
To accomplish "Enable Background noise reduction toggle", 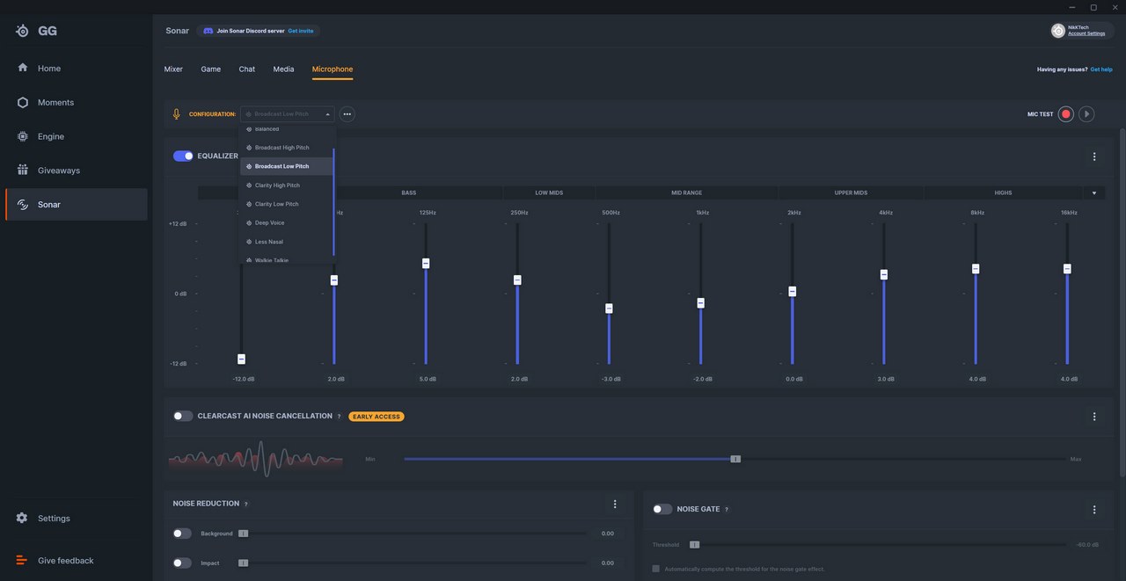I will [x=182, y=534].
